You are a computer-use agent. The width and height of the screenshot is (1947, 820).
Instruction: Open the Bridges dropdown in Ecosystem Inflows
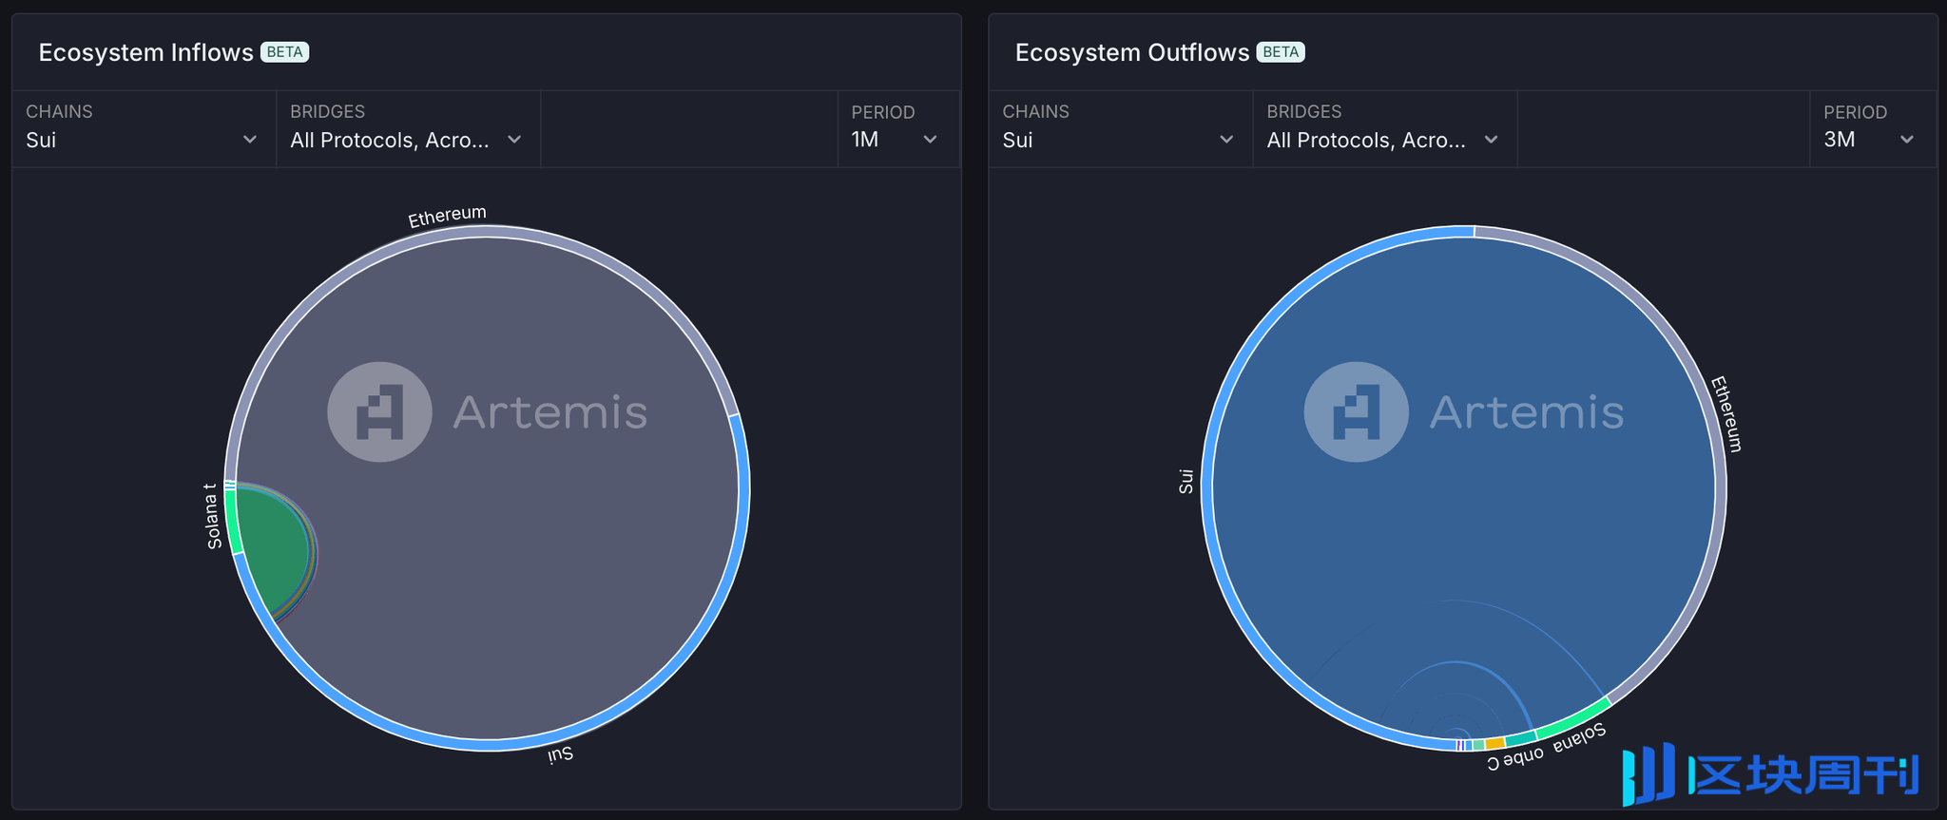pos(408,129)
